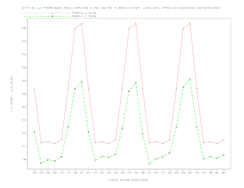Click forecast hour 84 on the horizontal axis
The image size is (244, 188).
224,173
